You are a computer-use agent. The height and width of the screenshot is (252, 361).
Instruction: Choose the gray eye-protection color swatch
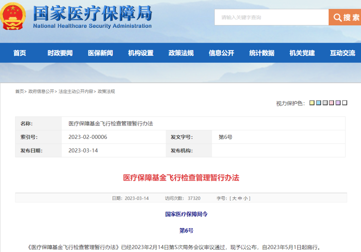(x=325, y=103)
